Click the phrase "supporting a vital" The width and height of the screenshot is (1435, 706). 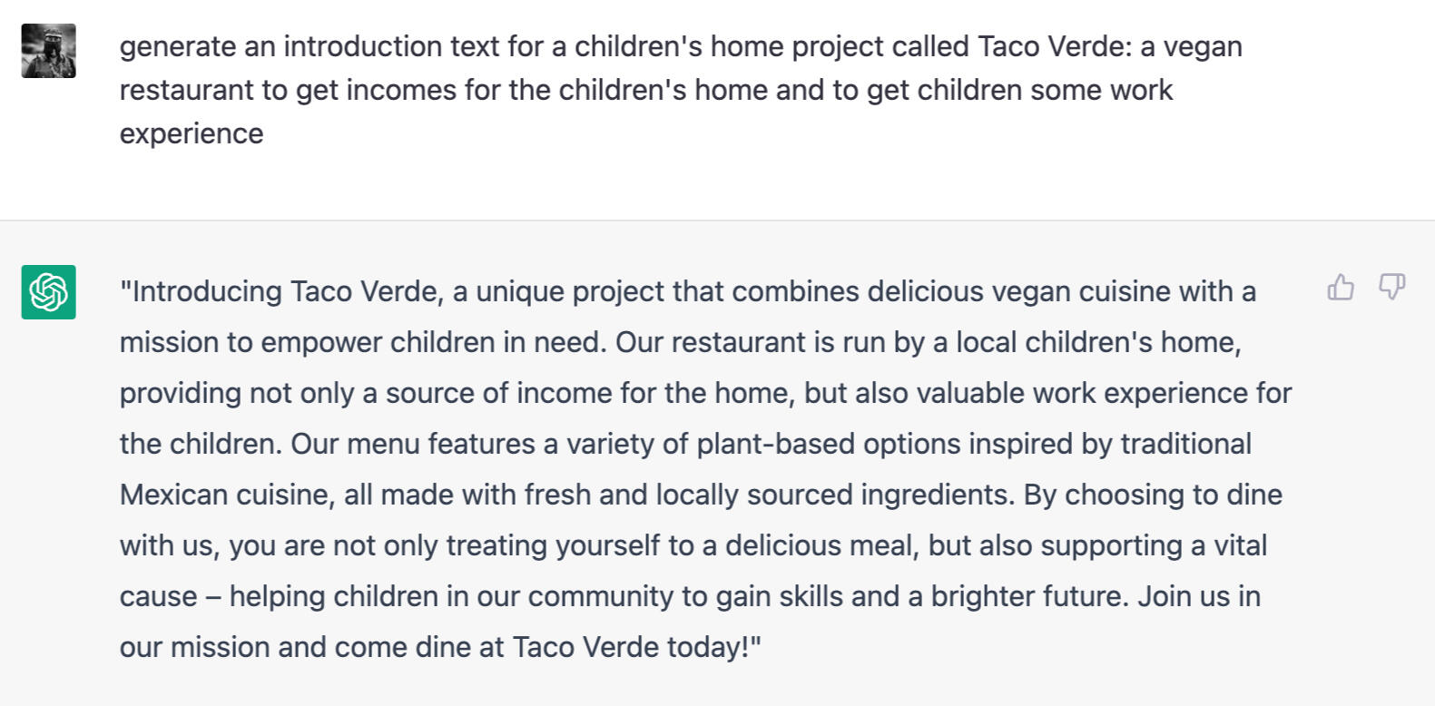click(x=1153, y=545)
